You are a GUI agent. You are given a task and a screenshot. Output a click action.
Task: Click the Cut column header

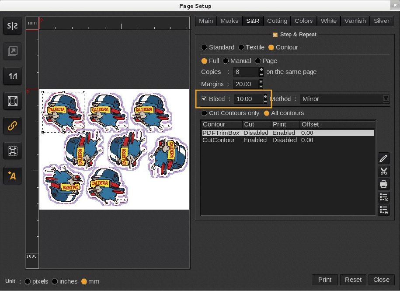[x=257, y=124]
